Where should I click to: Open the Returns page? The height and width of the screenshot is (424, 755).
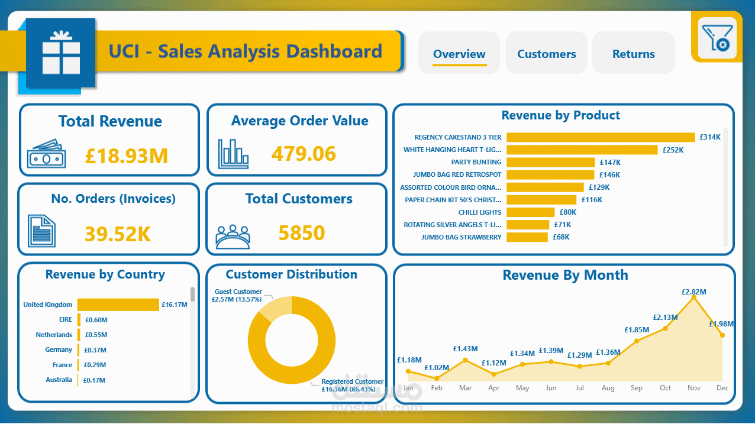coord(633,53)
